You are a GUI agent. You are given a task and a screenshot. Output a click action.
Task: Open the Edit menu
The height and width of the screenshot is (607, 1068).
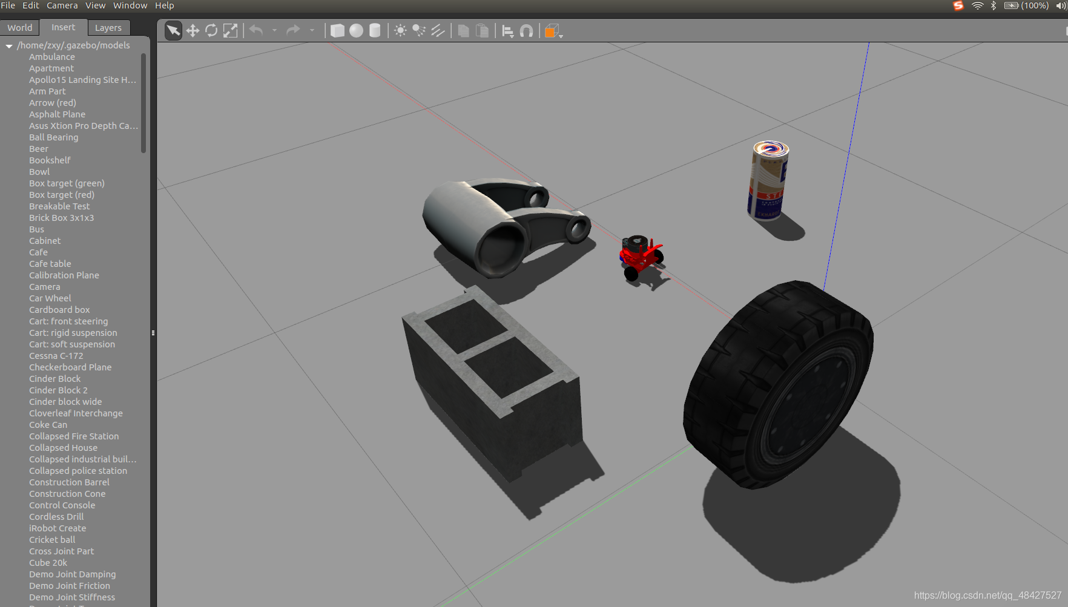(x=31, y=5)
